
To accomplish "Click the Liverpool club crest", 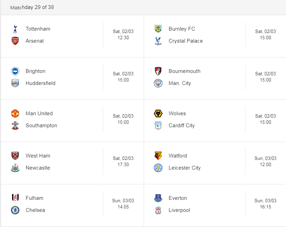I will click(x=158, y=210).
